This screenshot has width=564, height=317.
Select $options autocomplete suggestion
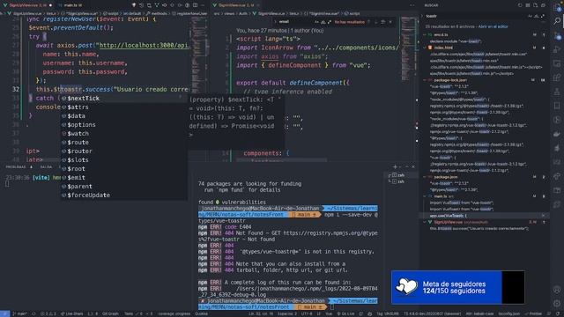tap(123, 125)
